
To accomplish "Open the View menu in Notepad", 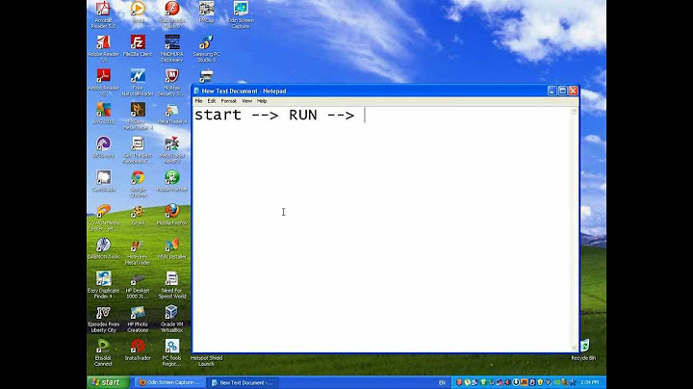I will 246,101.
